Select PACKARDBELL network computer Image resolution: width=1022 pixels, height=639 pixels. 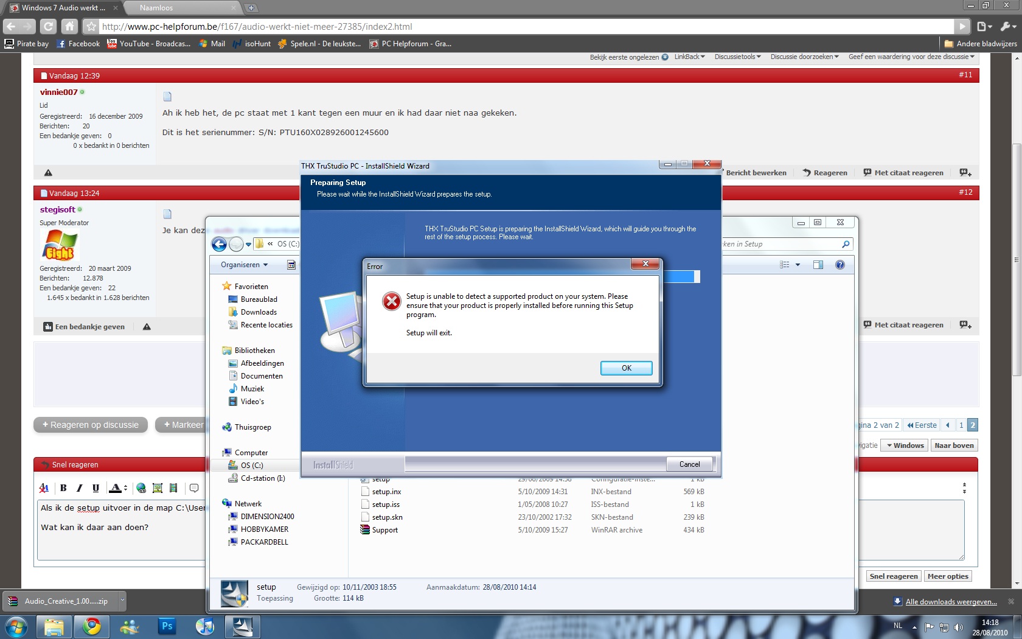pos(258,542)
